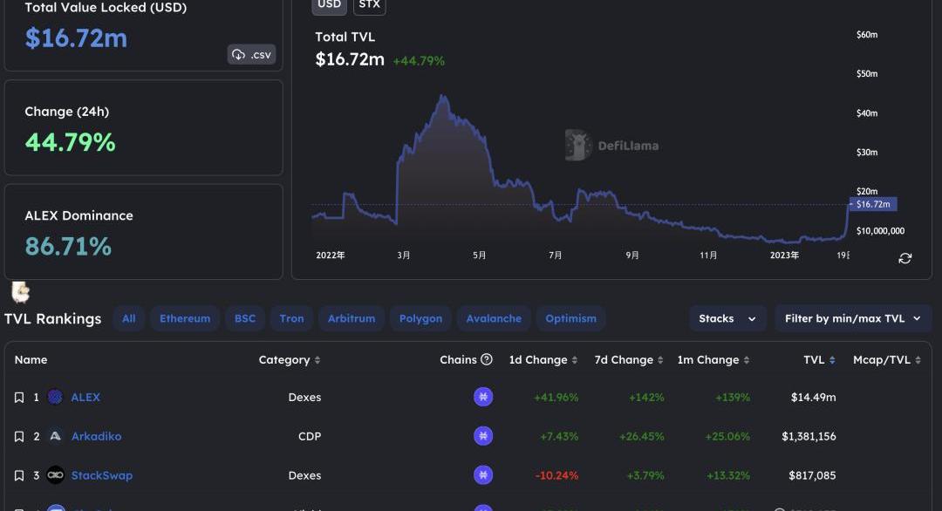942x511 pixels.
Task: Click Stacks chain icon in ALEX row
Action: (x=483, y=397)
